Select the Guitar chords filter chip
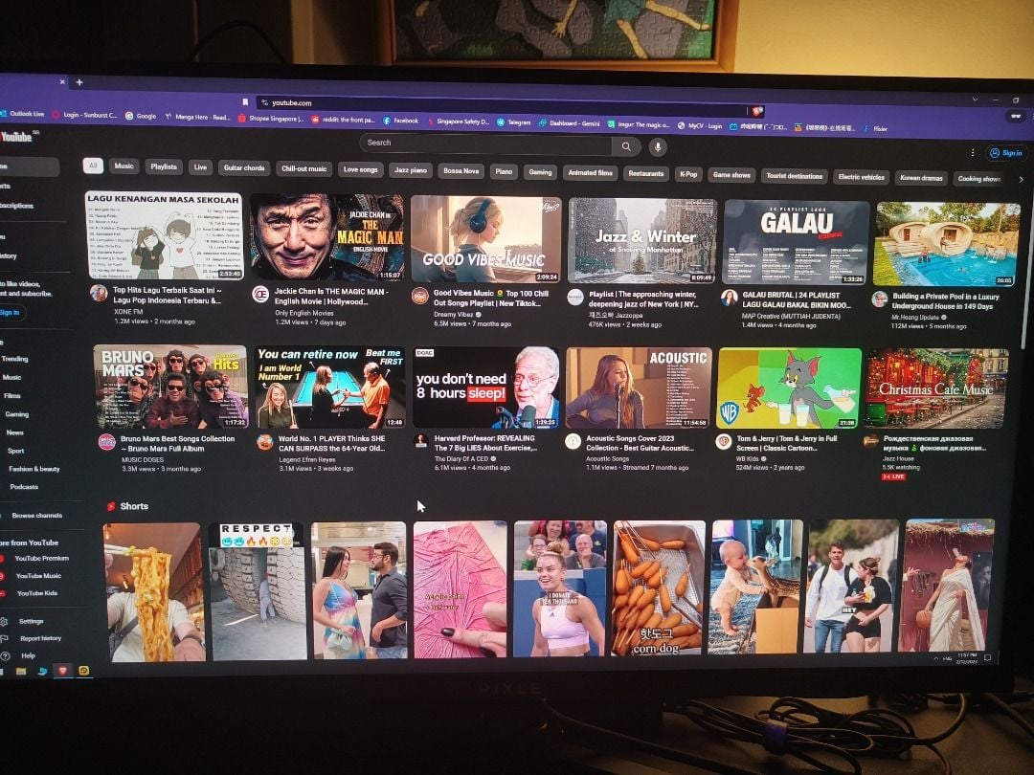Image resolution: width=1034 pixels, height=775 pixels. tap(244, 168)
